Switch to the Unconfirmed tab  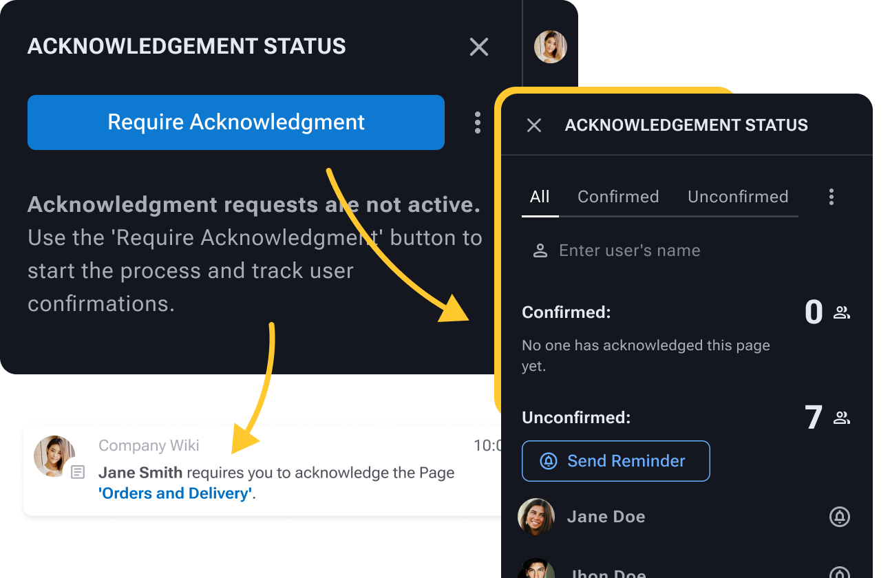738,197
